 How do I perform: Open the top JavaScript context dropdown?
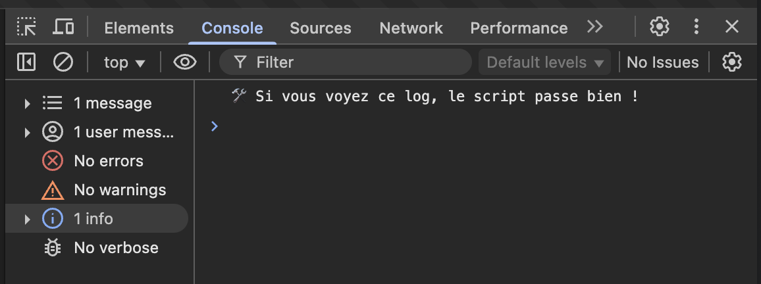[124, 62]
